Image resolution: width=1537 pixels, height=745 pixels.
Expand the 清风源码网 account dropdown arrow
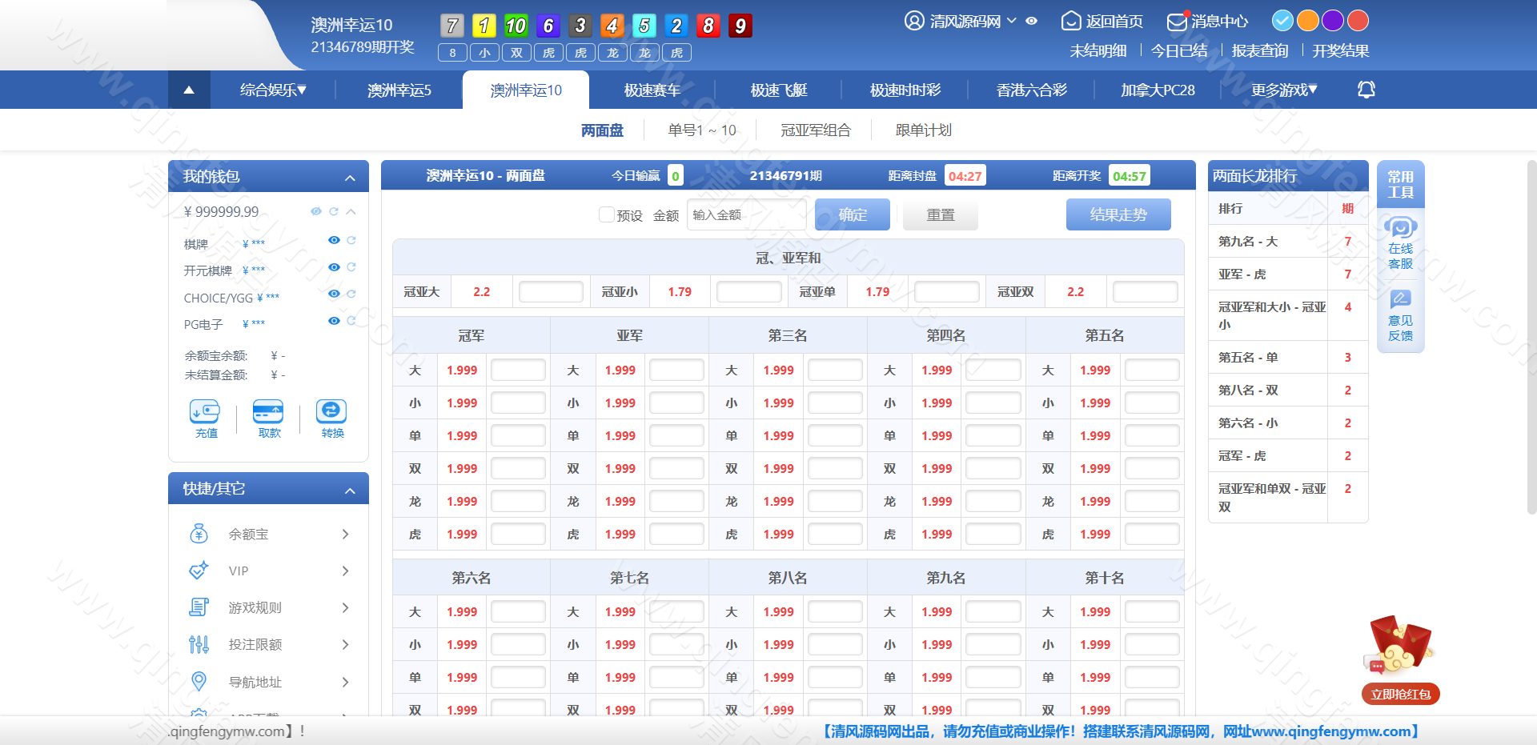(1012, 21)
